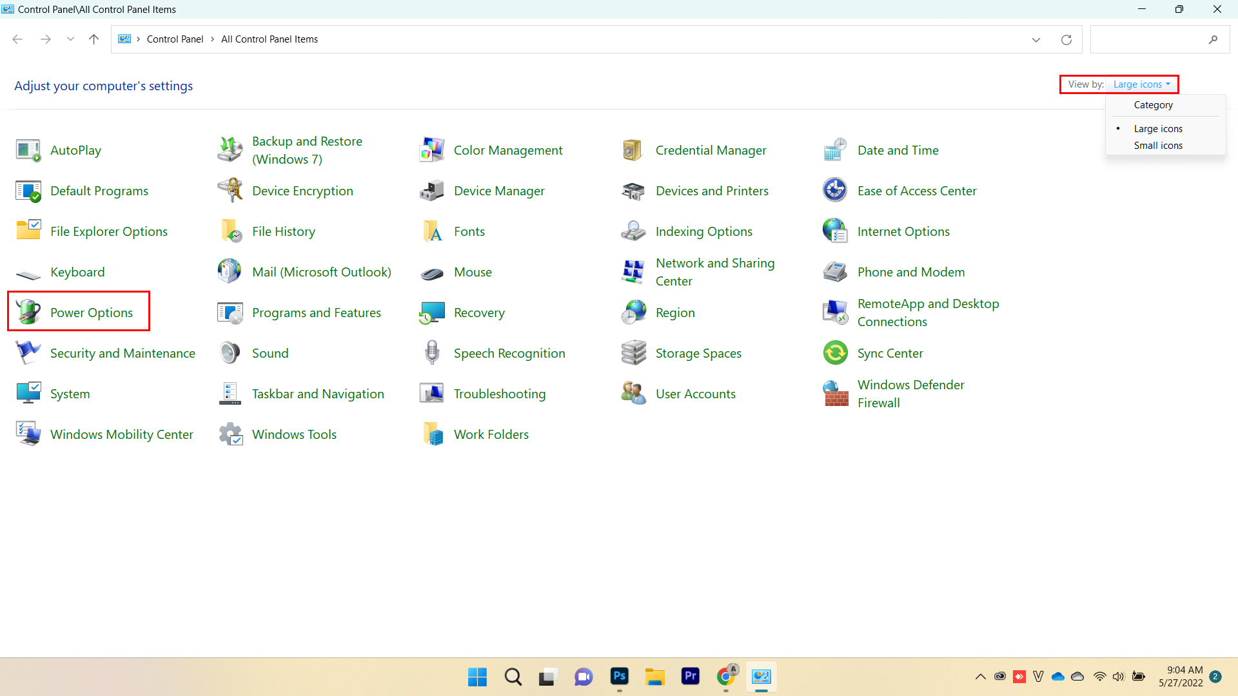The height and width of the screenshot is (696, 1238).
Task: Click the Backup and Restore icon
Action: (x=230, y=150)
